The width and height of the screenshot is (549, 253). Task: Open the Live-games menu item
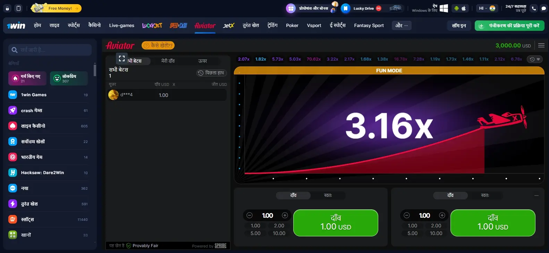coord(121,25)
